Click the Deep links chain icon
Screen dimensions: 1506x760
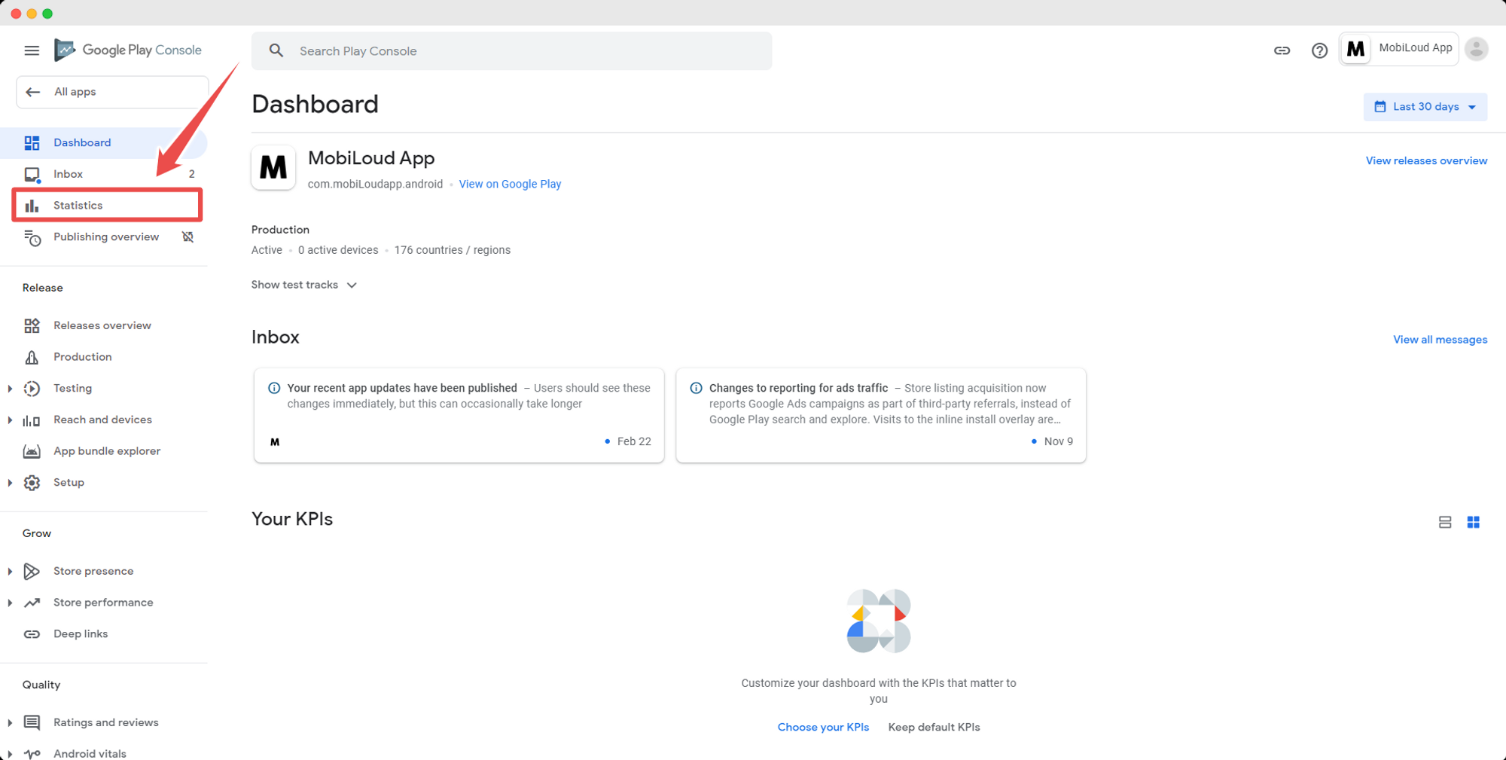coord(32,634)
